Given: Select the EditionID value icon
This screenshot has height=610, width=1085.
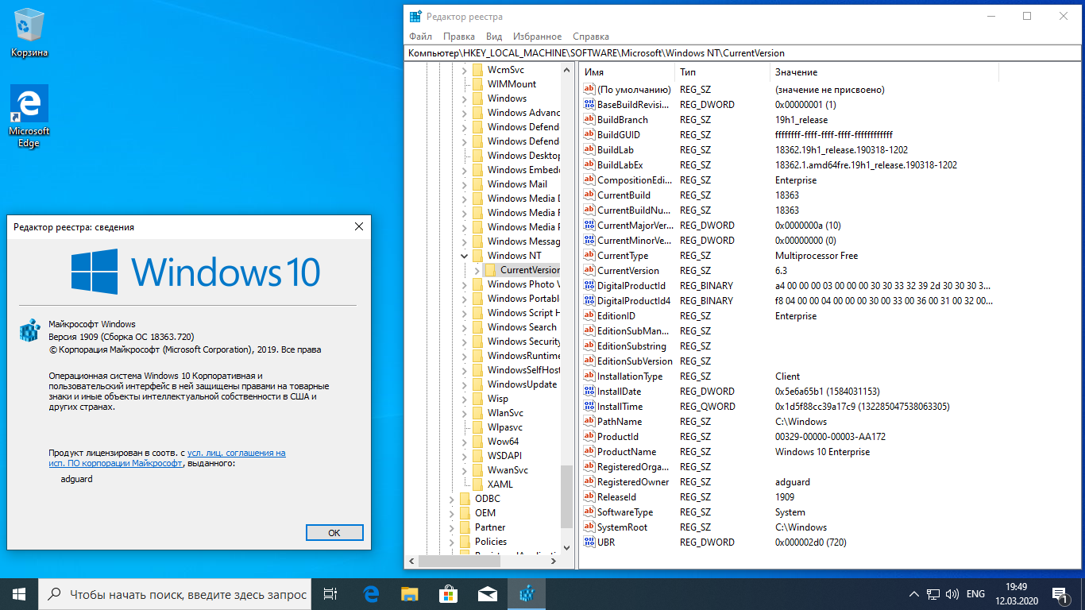Looking at the screenshot, I should pos(589,316).
